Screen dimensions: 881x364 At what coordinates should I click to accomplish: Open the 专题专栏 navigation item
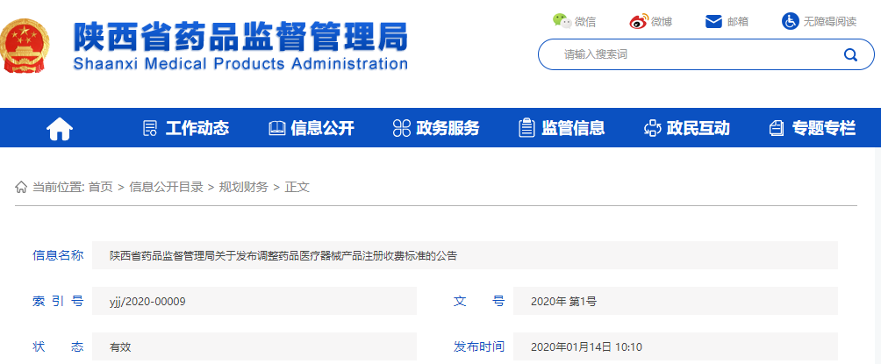coord(812,128)
